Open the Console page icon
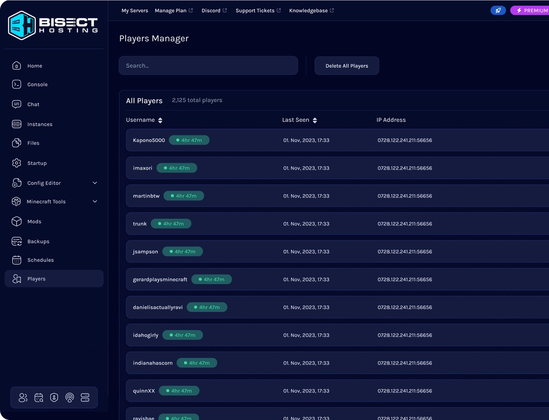The height and width of the screenshot is (420, 549). click(16, 84)
